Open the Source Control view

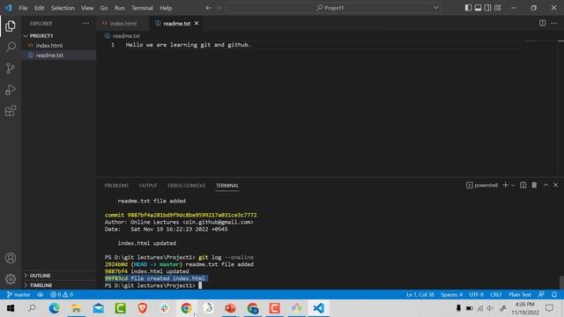point(11,69)
